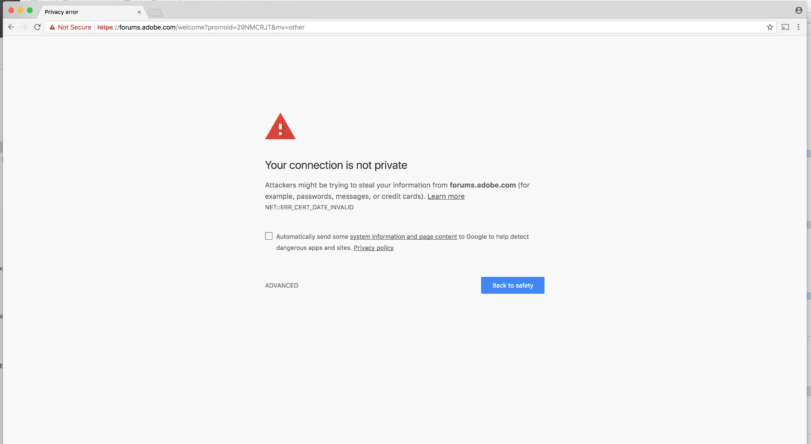The height and width of the screenshot is (444, 811).
Task: Open a new tab with the new tab button
Action: click(155, 12)
